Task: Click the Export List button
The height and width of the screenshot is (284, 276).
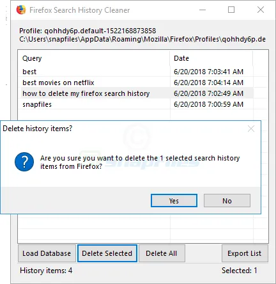Action: coord(245,253)
